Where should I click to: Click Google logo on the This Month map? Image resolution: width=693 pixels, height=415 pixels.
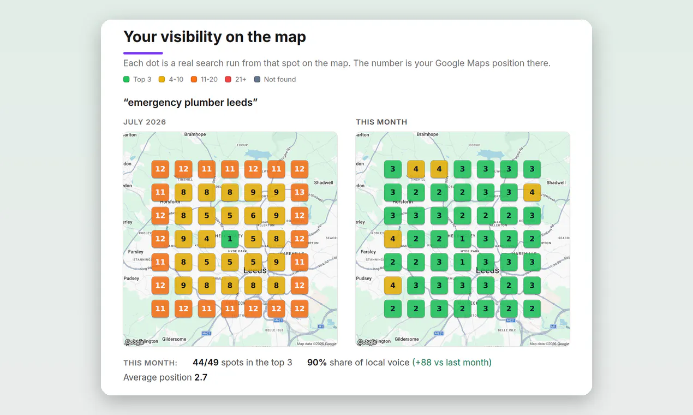(367, 342)
